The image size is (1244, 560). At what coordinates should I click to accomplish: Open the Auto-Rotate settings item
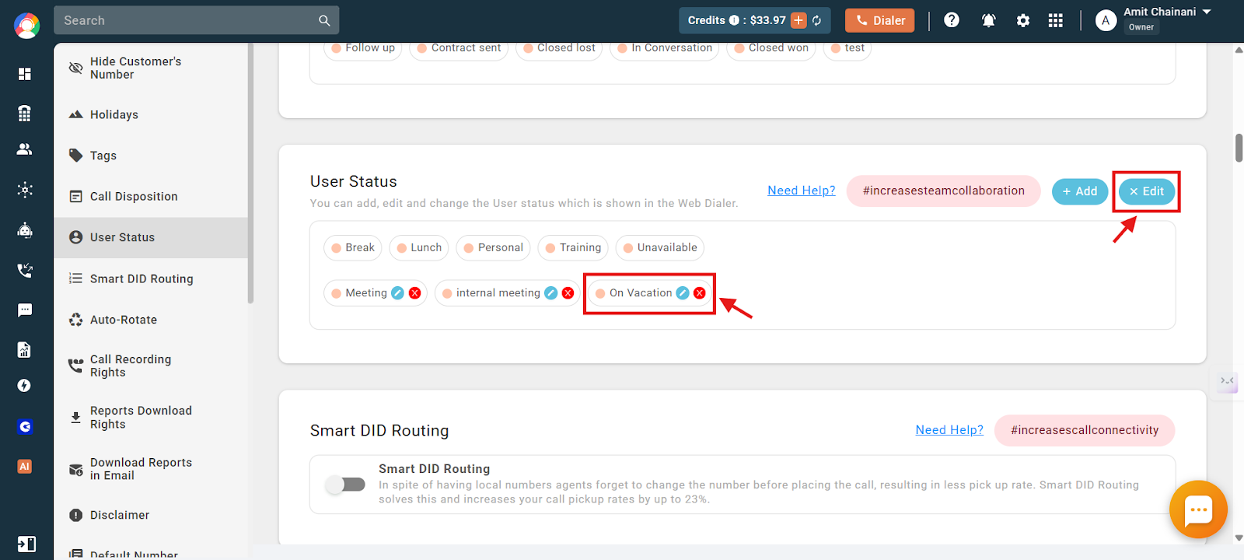tap(151, 320)
